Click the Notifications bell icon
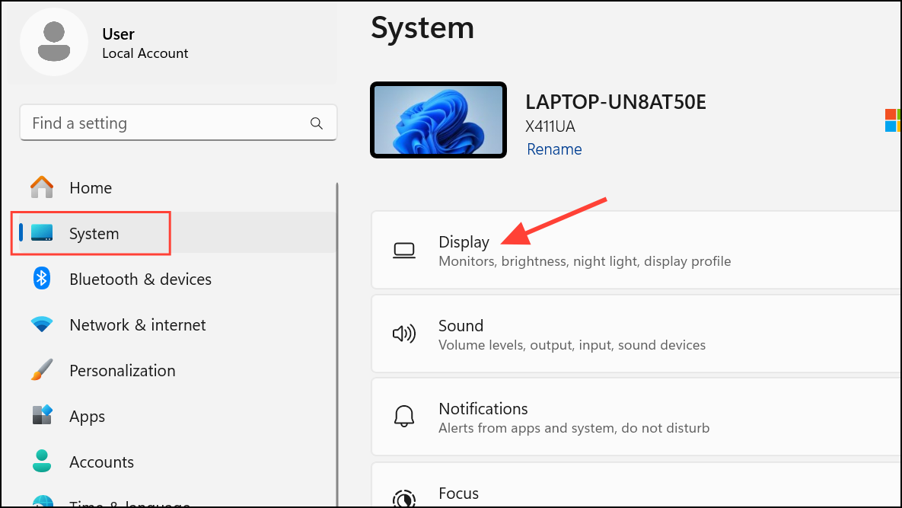This screenshot has height=508, width=902. (x=404, y=417)
